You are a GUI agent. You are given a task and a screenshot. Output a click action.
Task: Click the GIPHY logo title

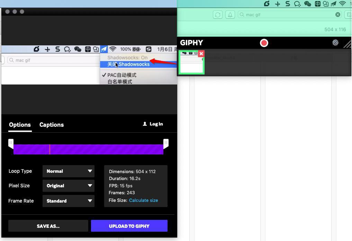tap(191, 43)
